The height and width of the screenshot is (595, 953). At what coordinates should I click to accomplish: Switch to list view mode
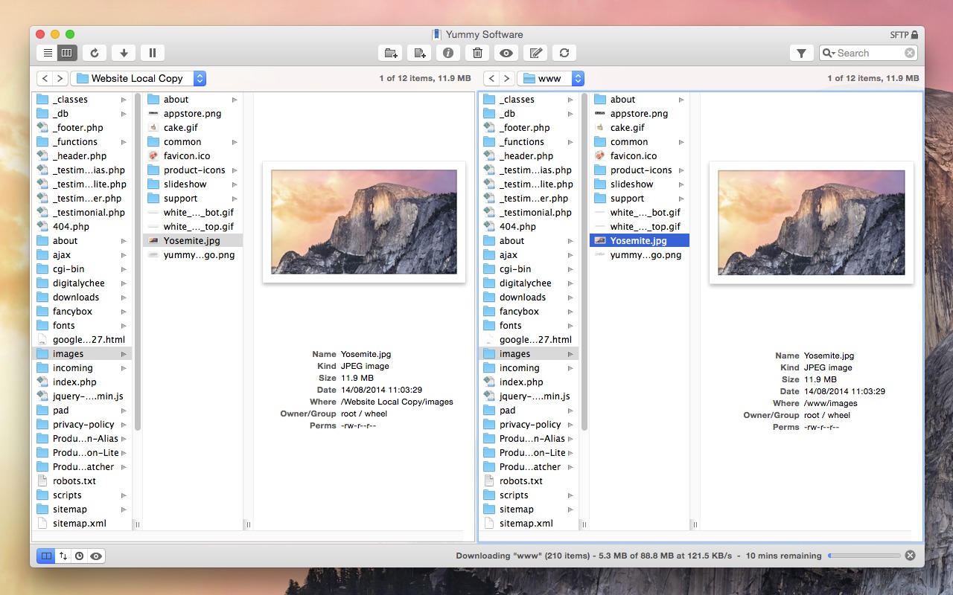click(x=48, y=53)
